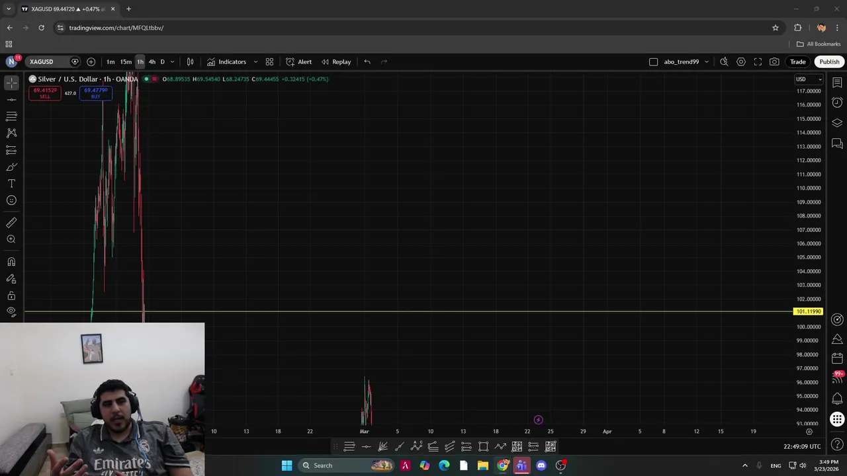Open the time axis settings gear
This screenshot has height=476, width=847.
[809, 431]
